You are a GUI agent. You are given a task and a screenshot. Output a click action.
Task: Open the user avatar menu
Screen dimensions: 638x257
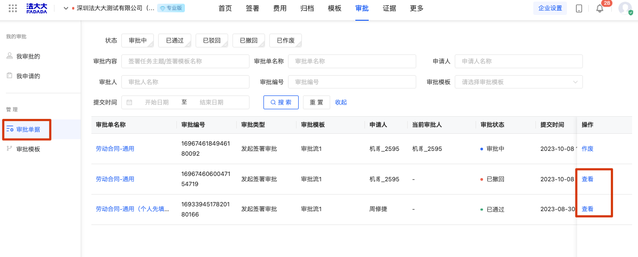click(625, 9)
